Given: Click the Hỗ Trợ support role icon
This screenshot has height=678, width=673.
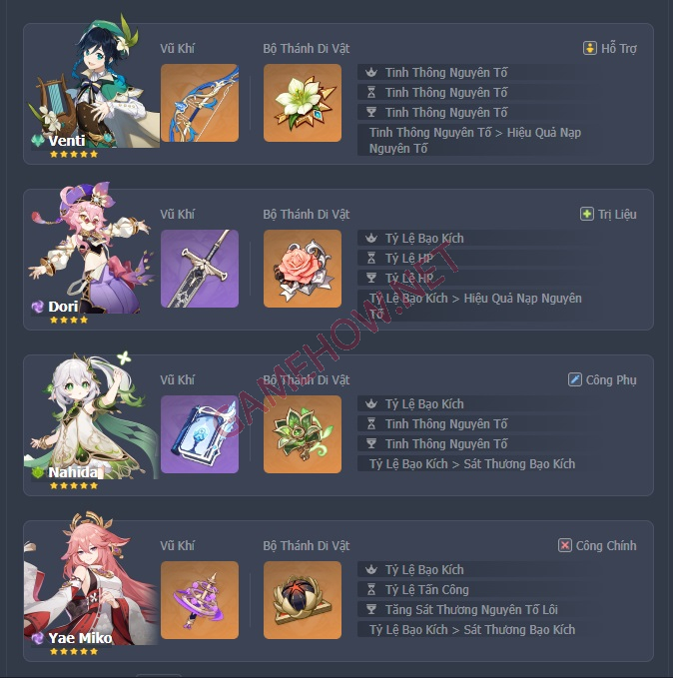Looking at the screenshot, I should tap(589, 48).
